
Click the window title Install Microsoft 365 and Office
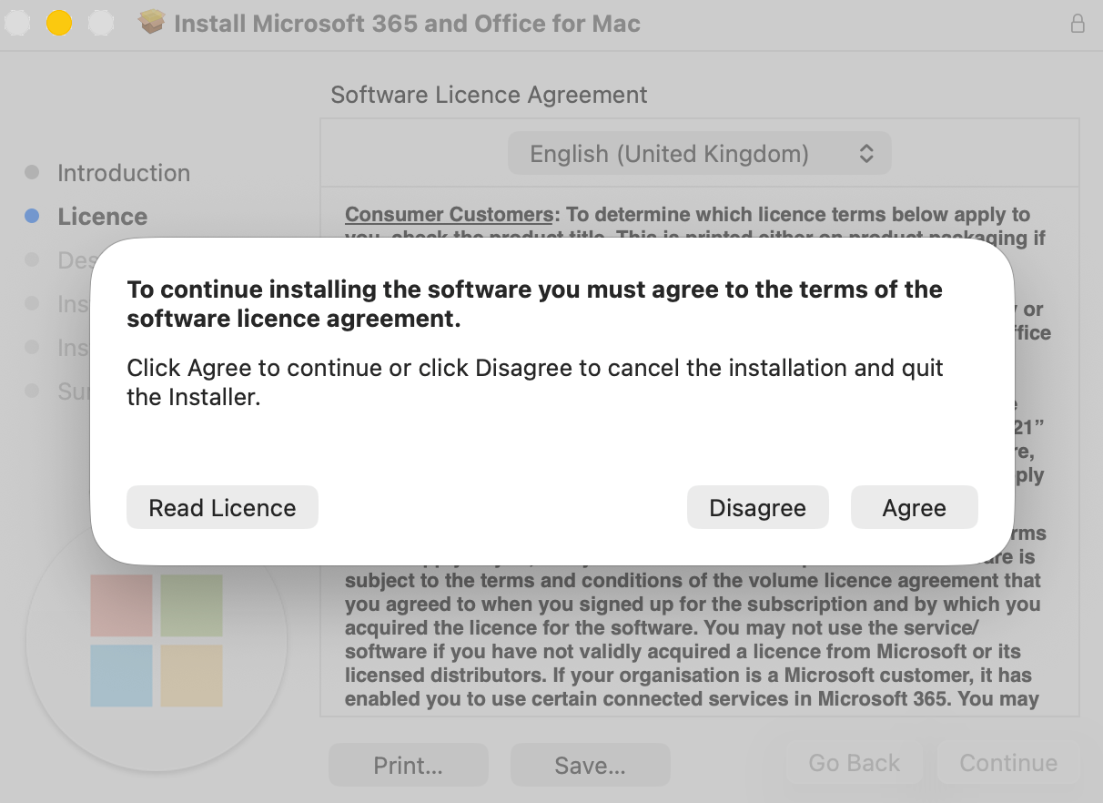[407, 24]
